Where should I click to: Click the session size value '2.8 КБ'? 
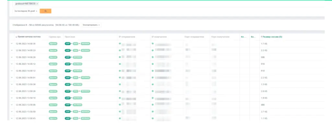[264, 91]
